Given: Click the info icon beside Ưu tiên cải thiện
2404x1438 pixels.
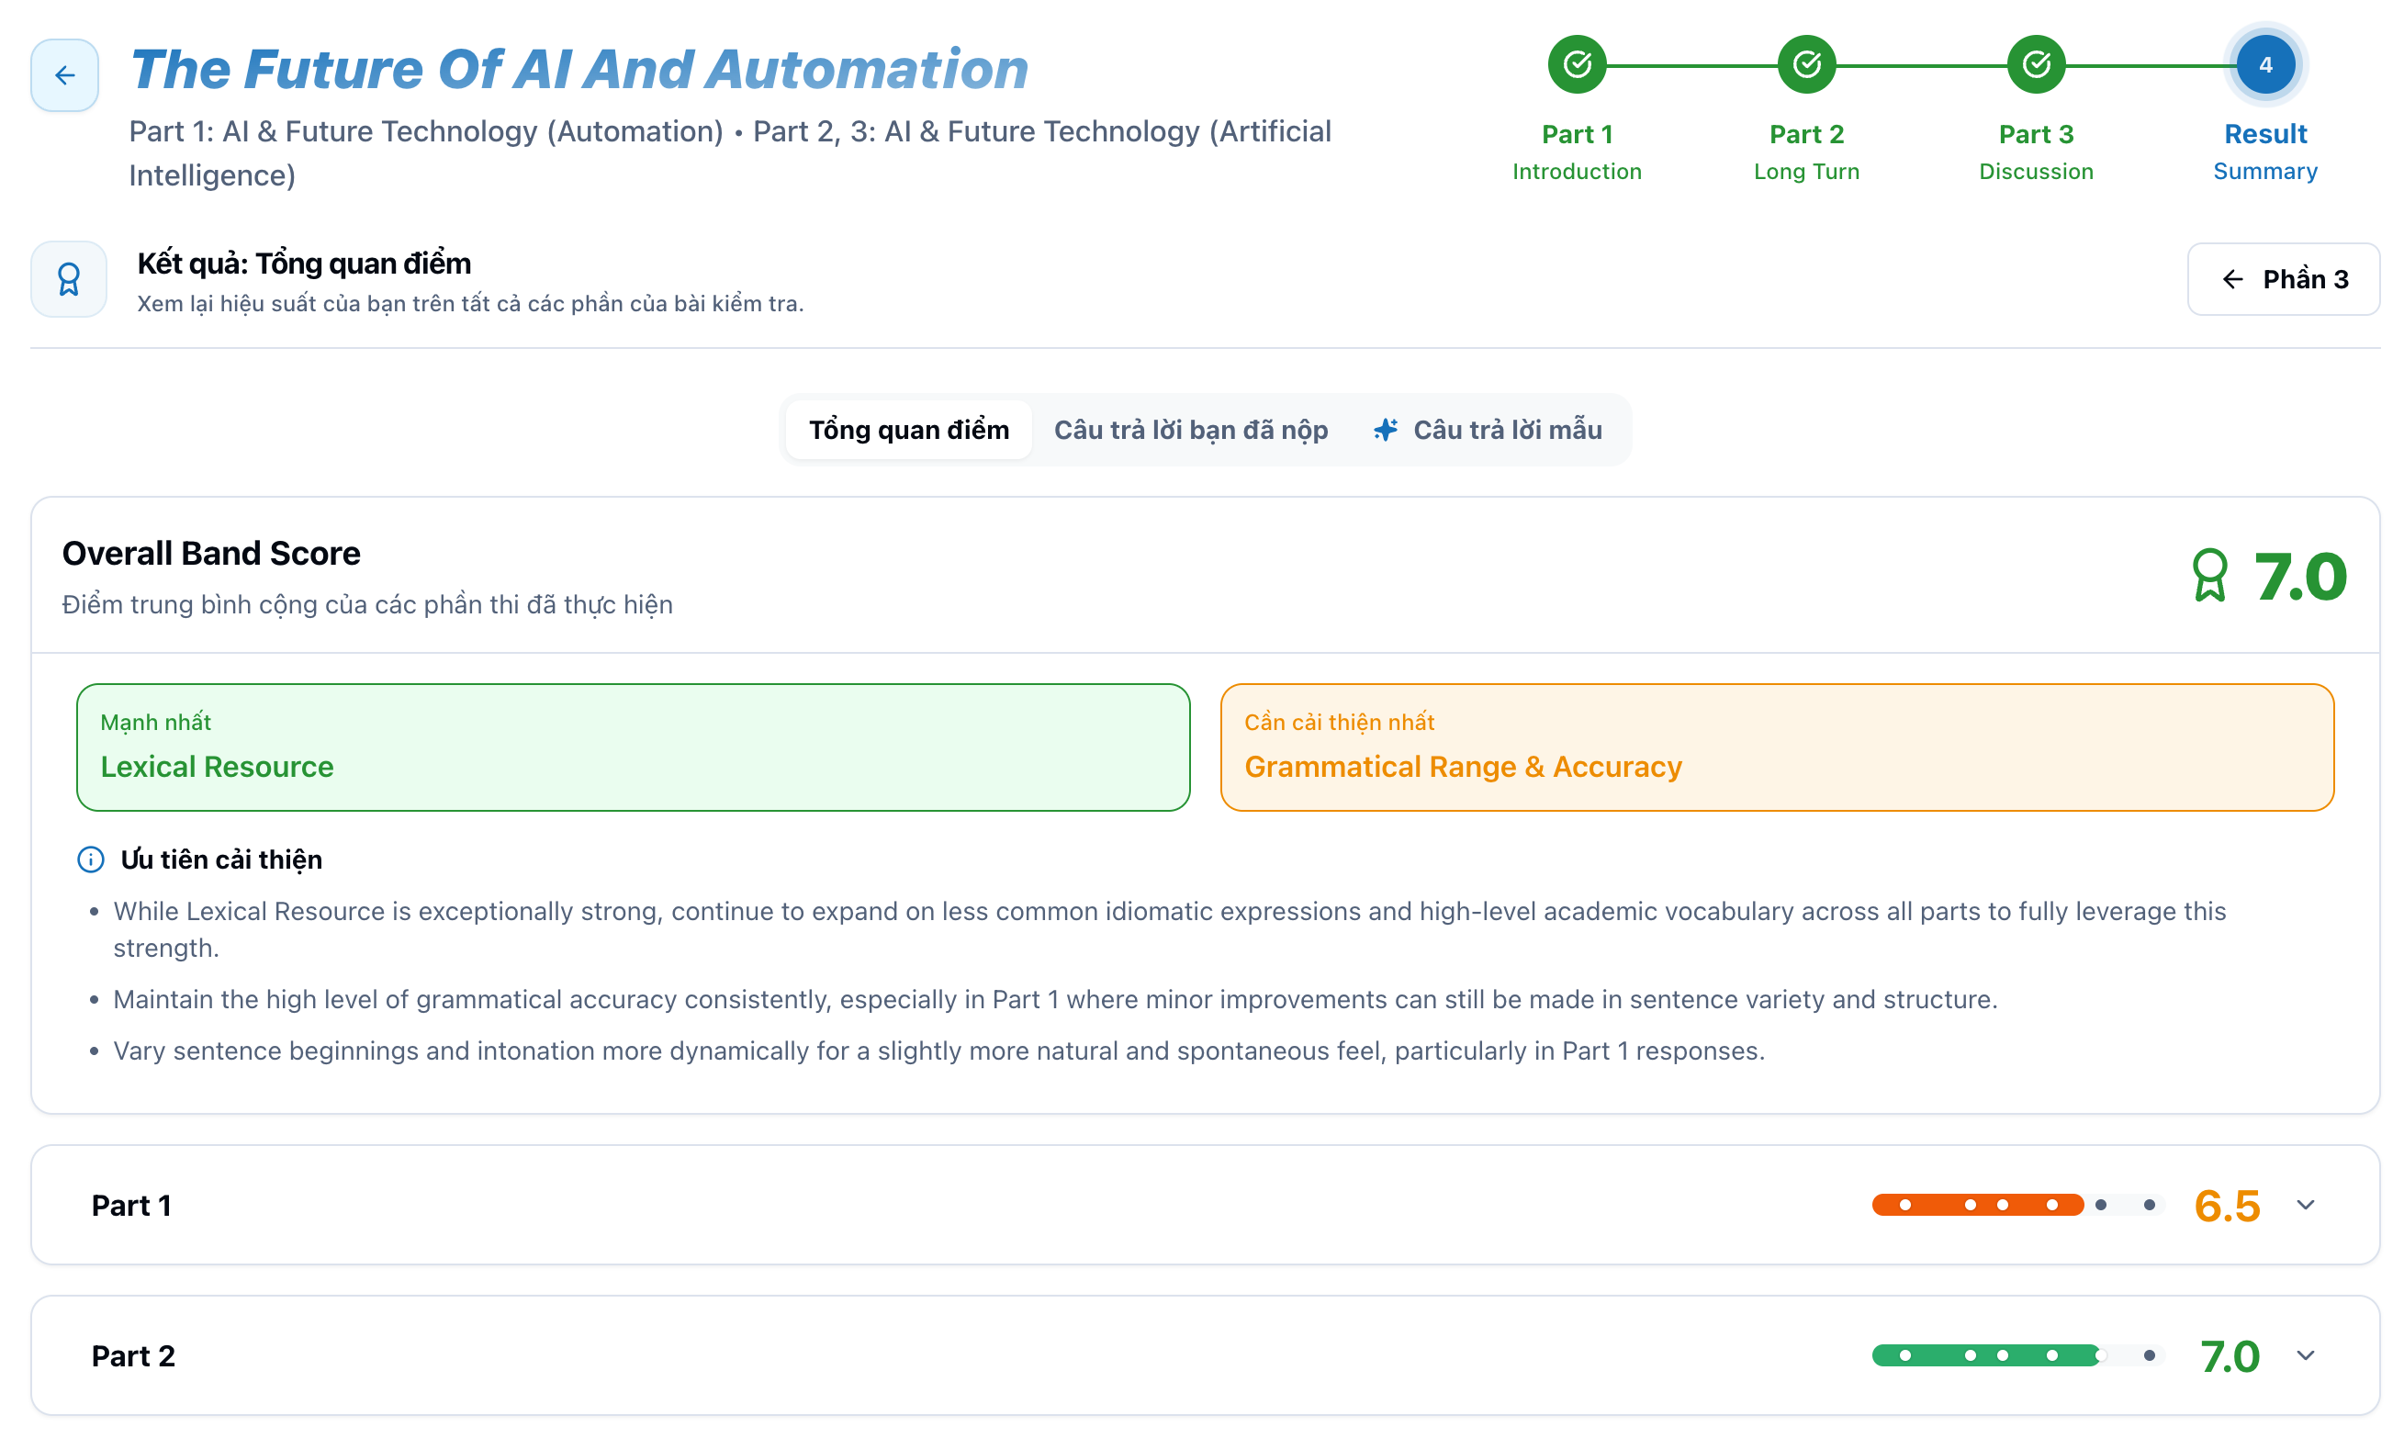Looking at the screenshot, I should point(90,859).
